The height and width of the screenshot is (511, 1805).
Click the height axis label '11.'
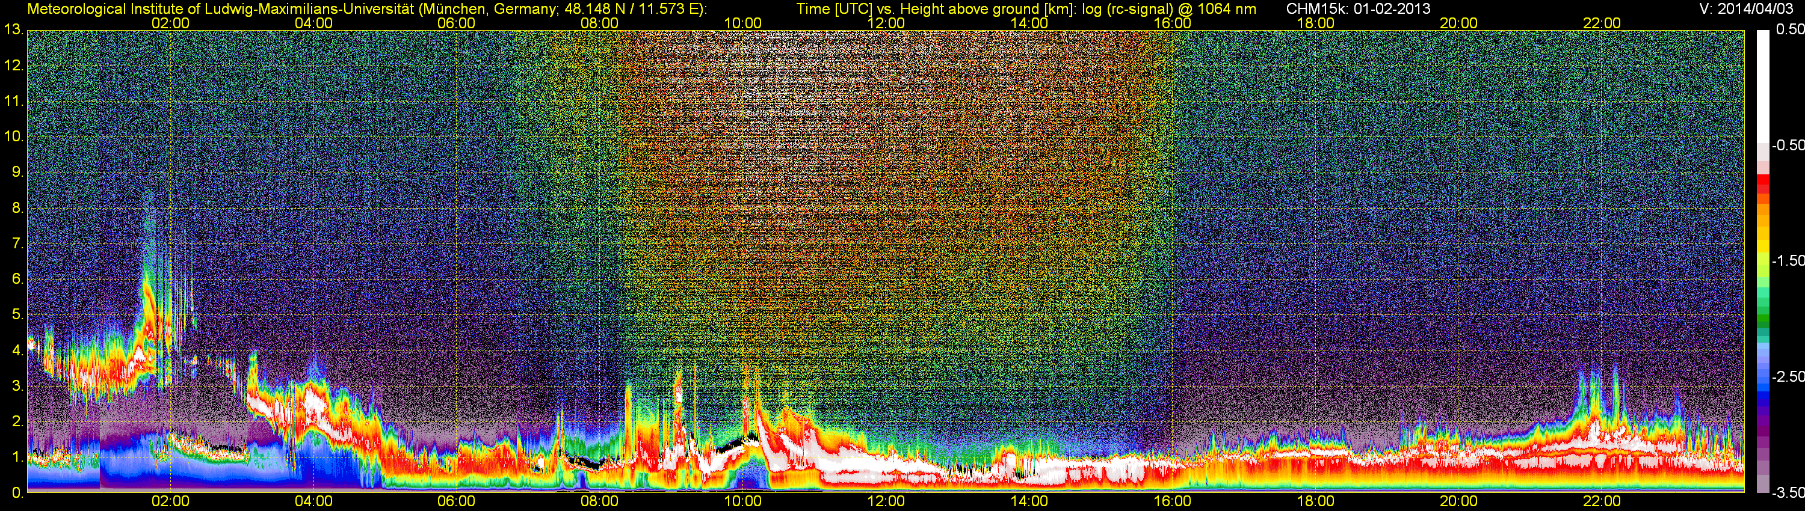click(13, 101)
